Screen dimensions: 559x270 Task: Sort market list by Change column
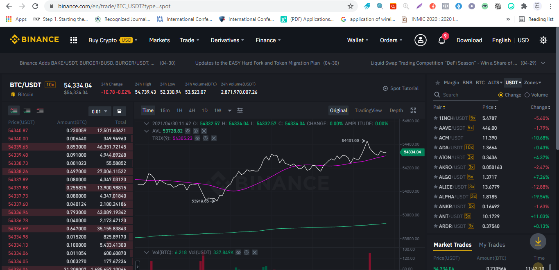click(541, 107)
